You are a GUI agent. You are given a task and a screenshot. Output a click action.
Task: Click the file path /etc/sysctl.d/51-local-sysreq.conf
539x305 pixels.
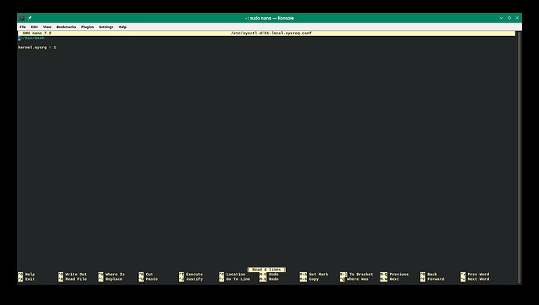(271, 34)
